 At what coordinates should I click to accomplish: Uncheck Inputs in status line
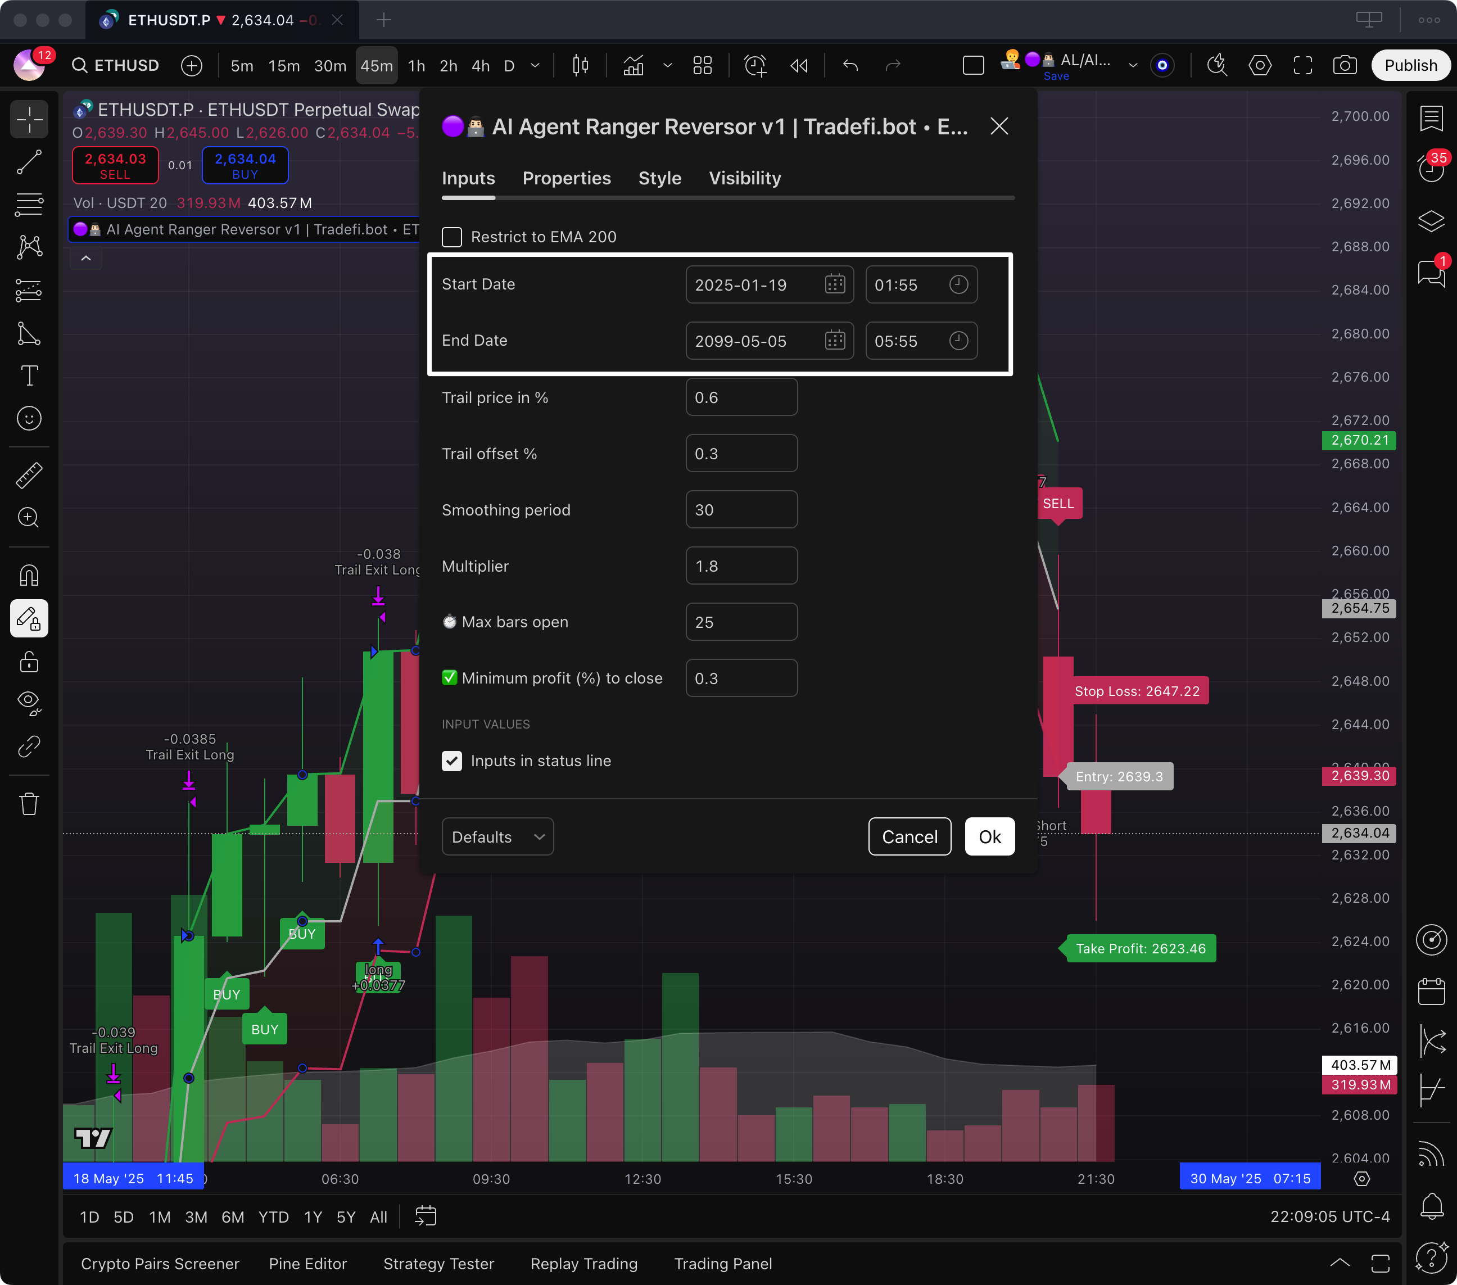[452, 761]
